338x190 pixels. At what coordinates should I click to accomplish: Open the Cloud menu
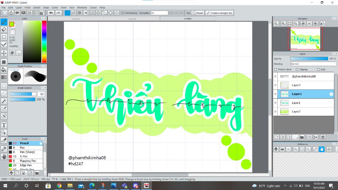93,7
